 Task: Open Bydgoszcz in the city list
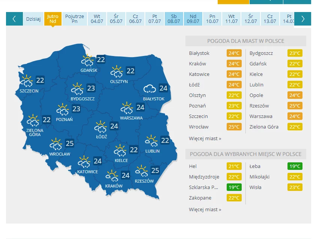[x=261, y=53]
